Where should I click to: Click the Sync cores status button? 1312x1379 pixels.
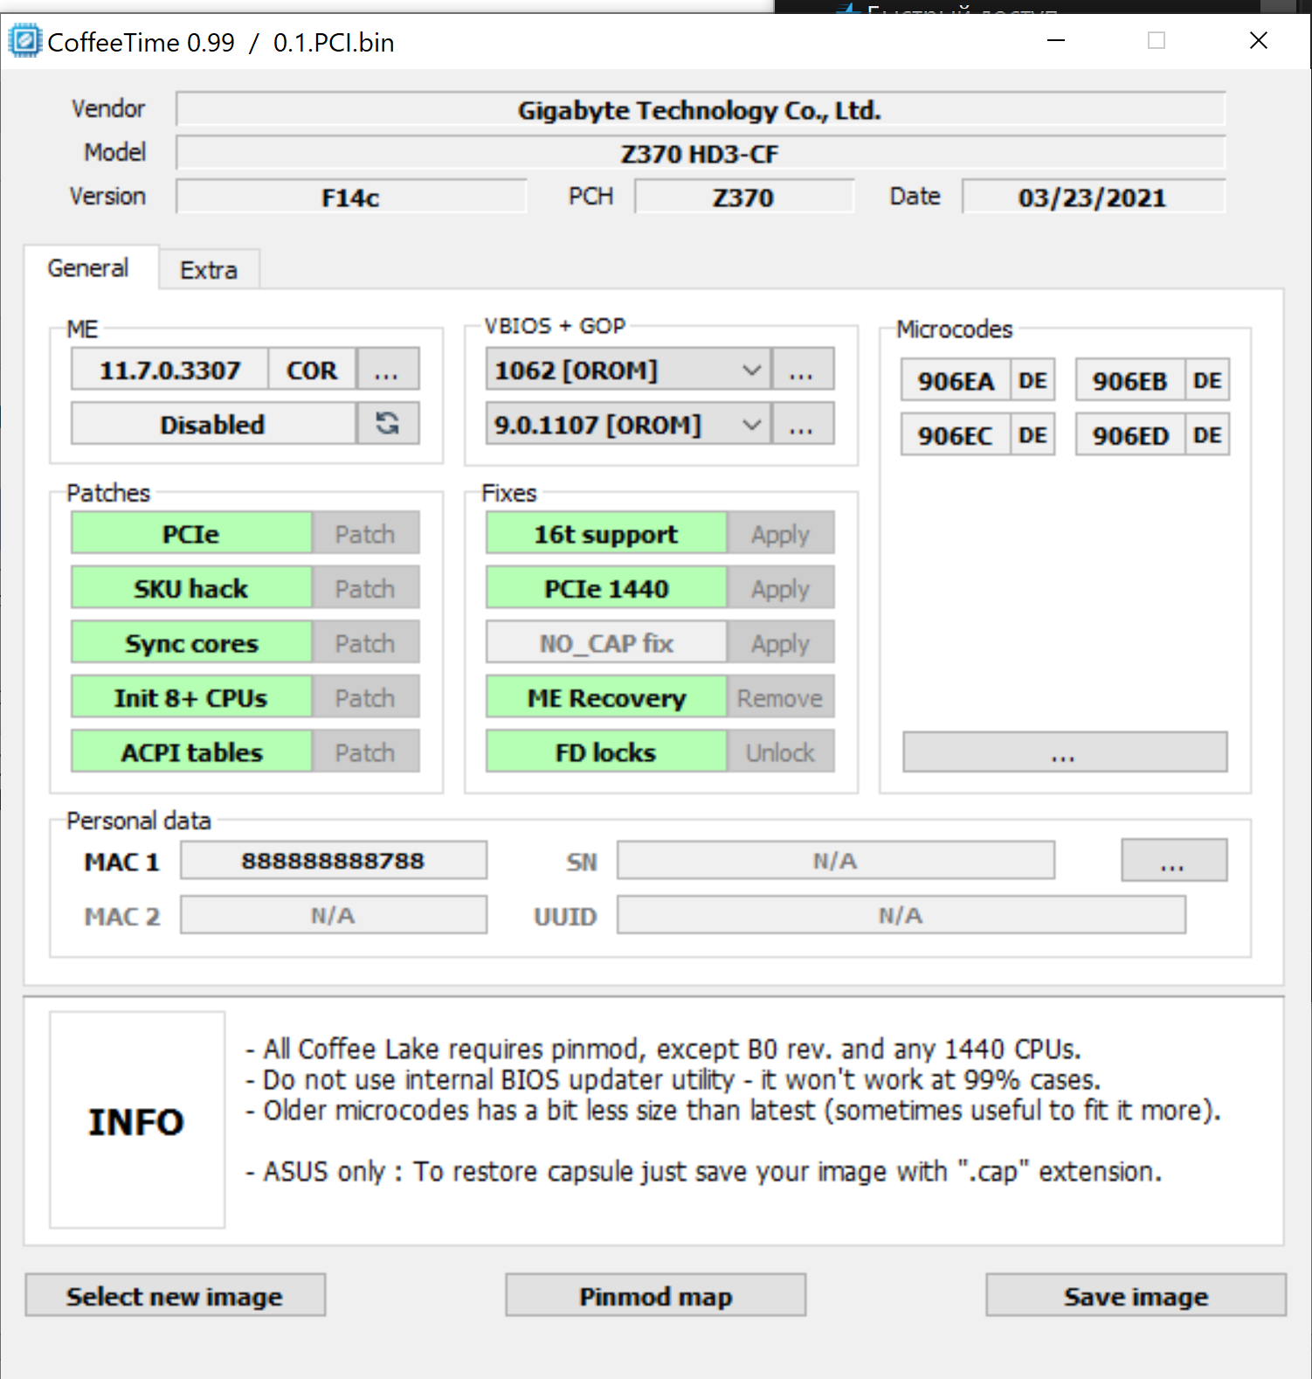coord(191,642)
